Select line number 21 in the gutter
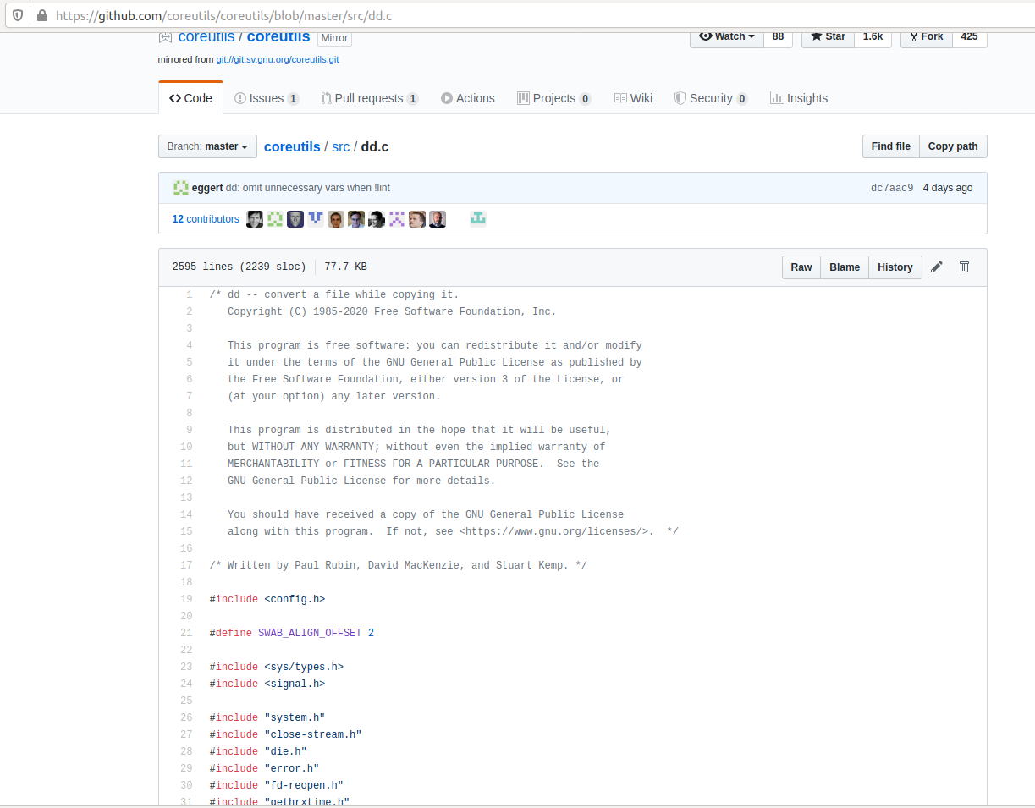The height and width of the screenshot is (808, 1035). pos(186,633)
